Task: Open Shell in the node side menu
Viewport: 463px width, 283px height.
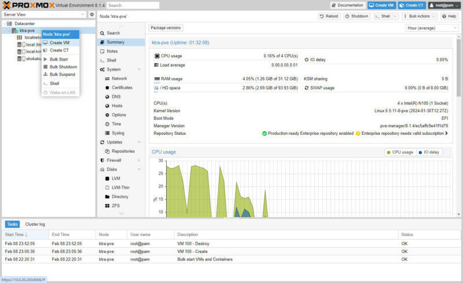Action: point(121,60)
